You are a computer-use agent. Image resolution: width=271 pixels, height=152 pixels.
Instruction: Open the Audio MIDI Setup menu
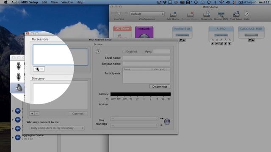pos(25,2)
